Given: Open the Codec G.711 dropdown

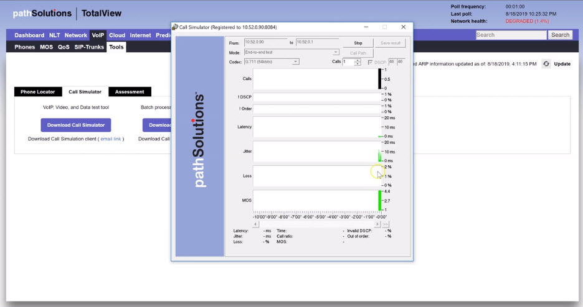Looking at the screenshot, I should (296, 62).
